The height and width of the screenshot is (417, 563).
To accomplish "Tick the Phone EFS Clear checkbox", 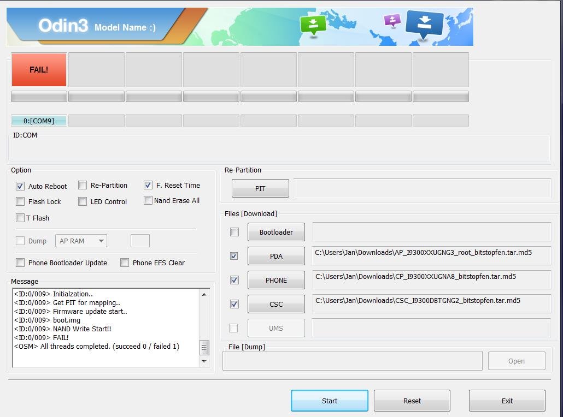I will pos(125,263).
